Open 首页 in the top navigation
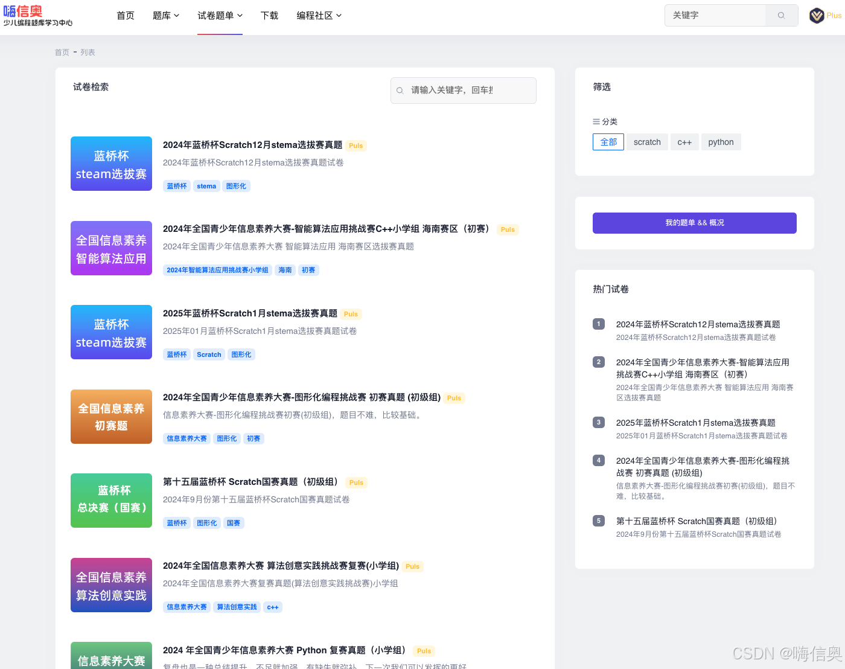The height and width of the screenshot is (669, 845). click(126, 16)
